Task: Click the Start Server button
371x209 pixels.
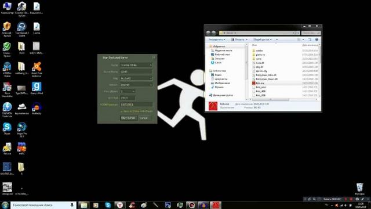Action: [x=128, y=118]
